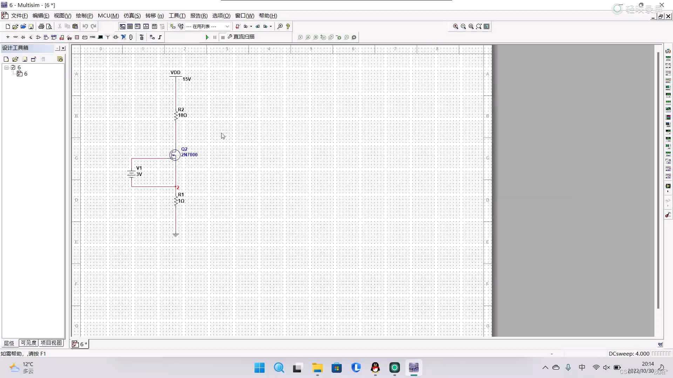Screen dimensions: 673x378
Task: Add the Bode plotter instrument
Action: tap(668, 87)
